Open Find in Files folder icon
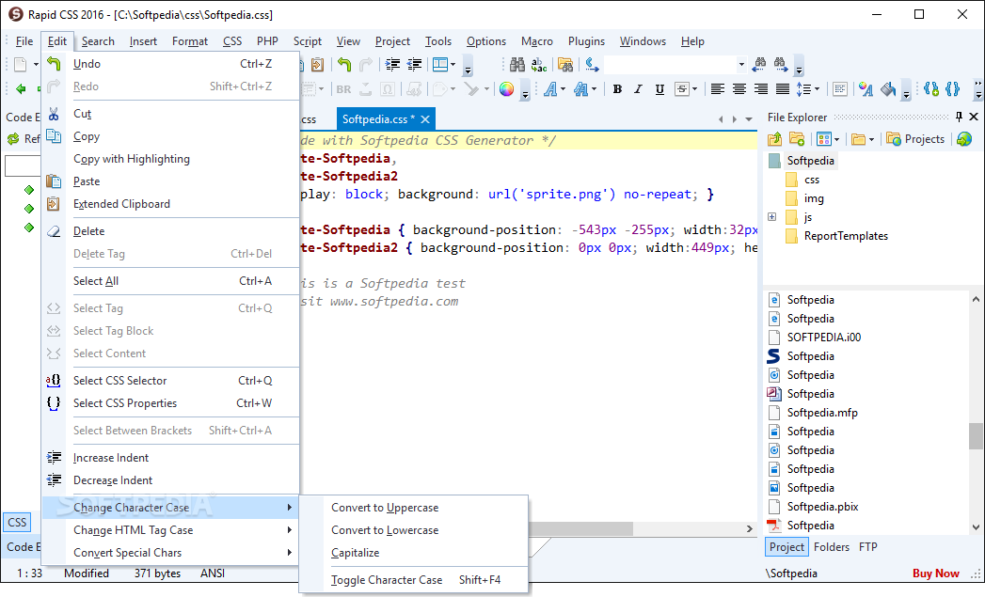The width and height of the screenshot is (985, 597). pos(565,64)
